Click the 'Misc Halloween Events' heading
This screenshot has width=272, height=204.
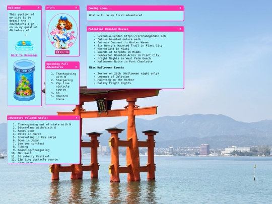click(106, 67)
